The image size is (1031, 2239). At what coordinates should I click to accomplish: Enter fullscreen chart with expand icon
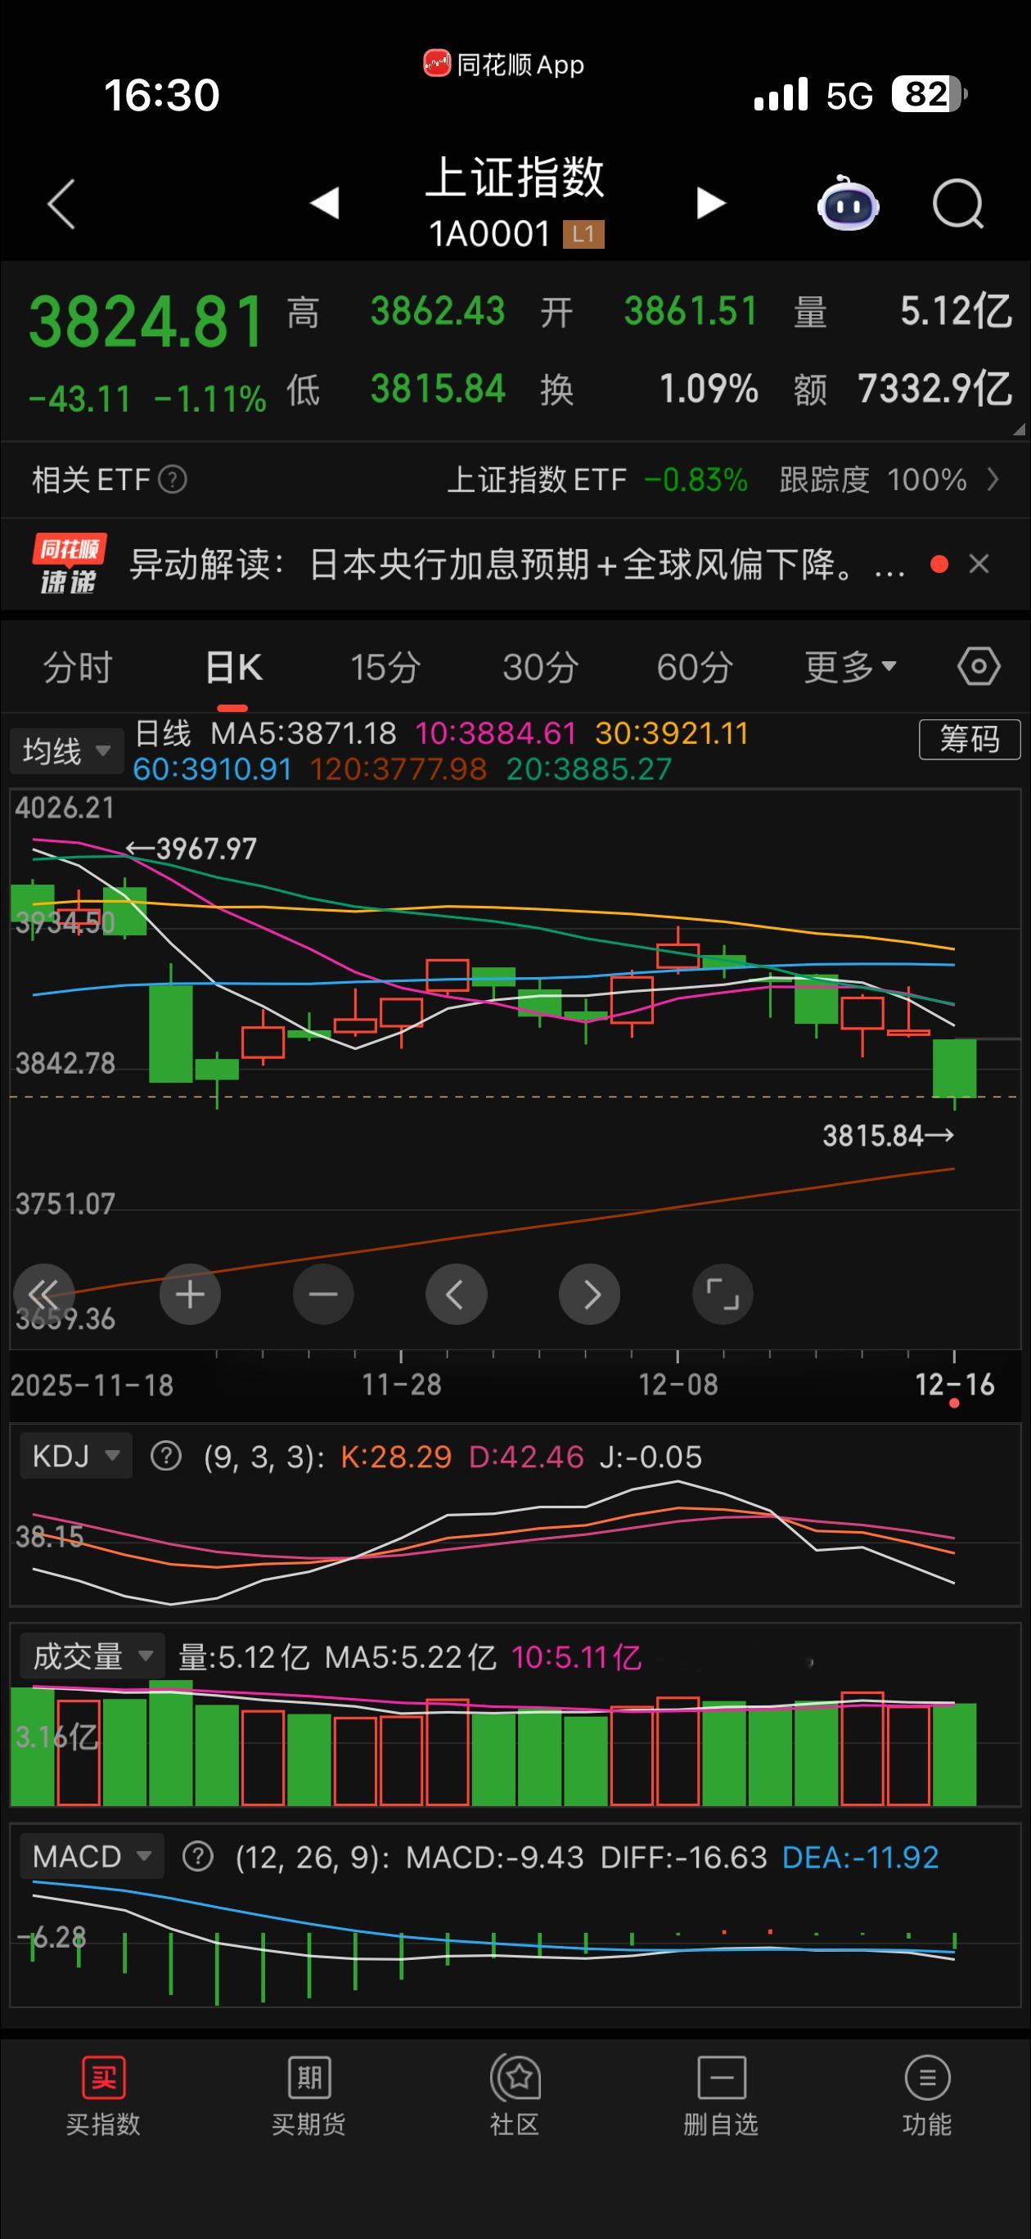723,1294
